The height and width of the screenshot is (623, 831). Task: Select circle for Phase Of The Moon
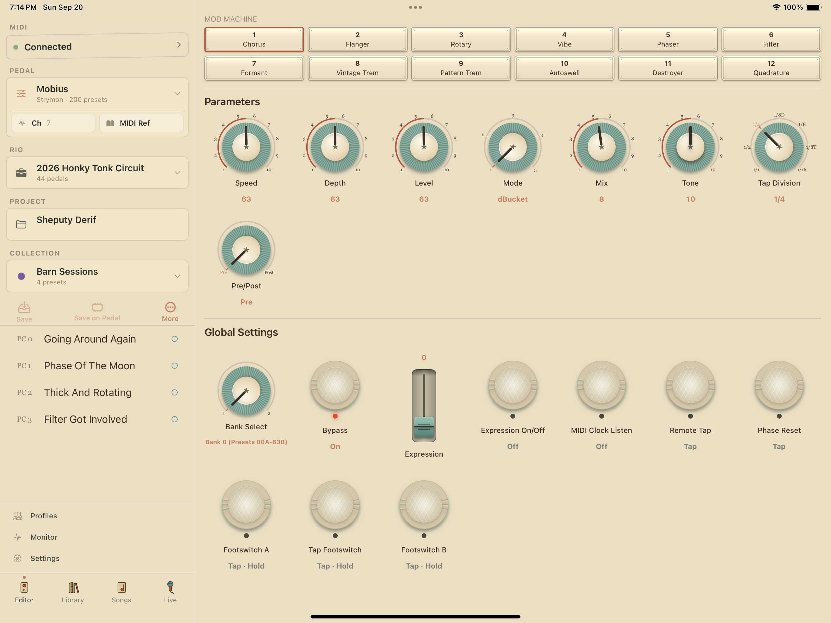tap(174, 366)
